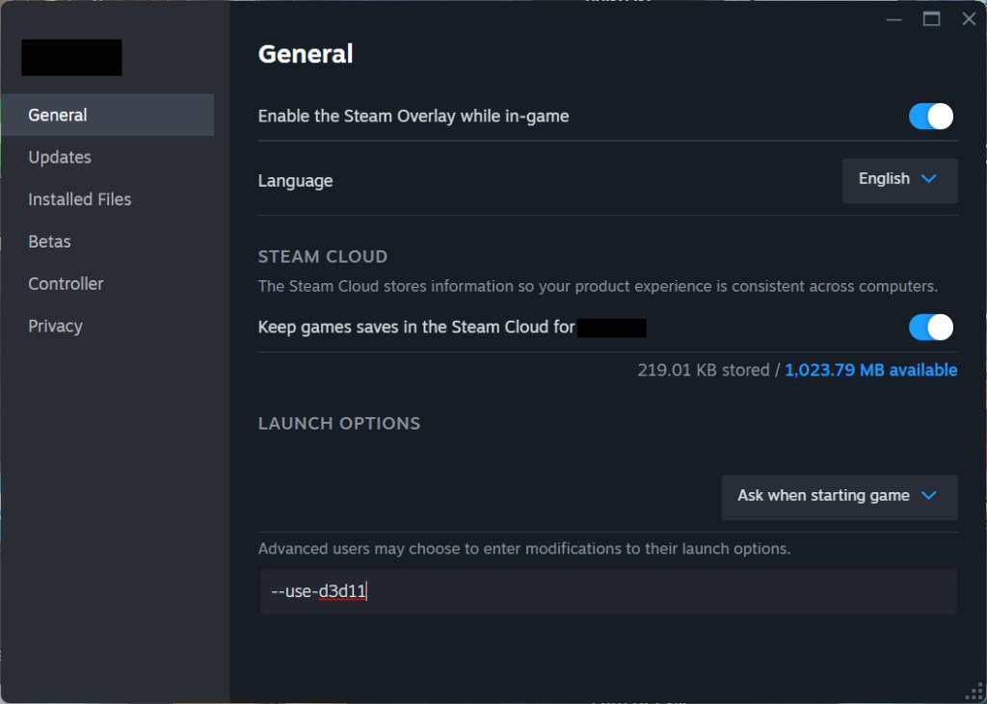Click the resize grip dots icon
Screen dimensions: 987x704
point(974,691)
